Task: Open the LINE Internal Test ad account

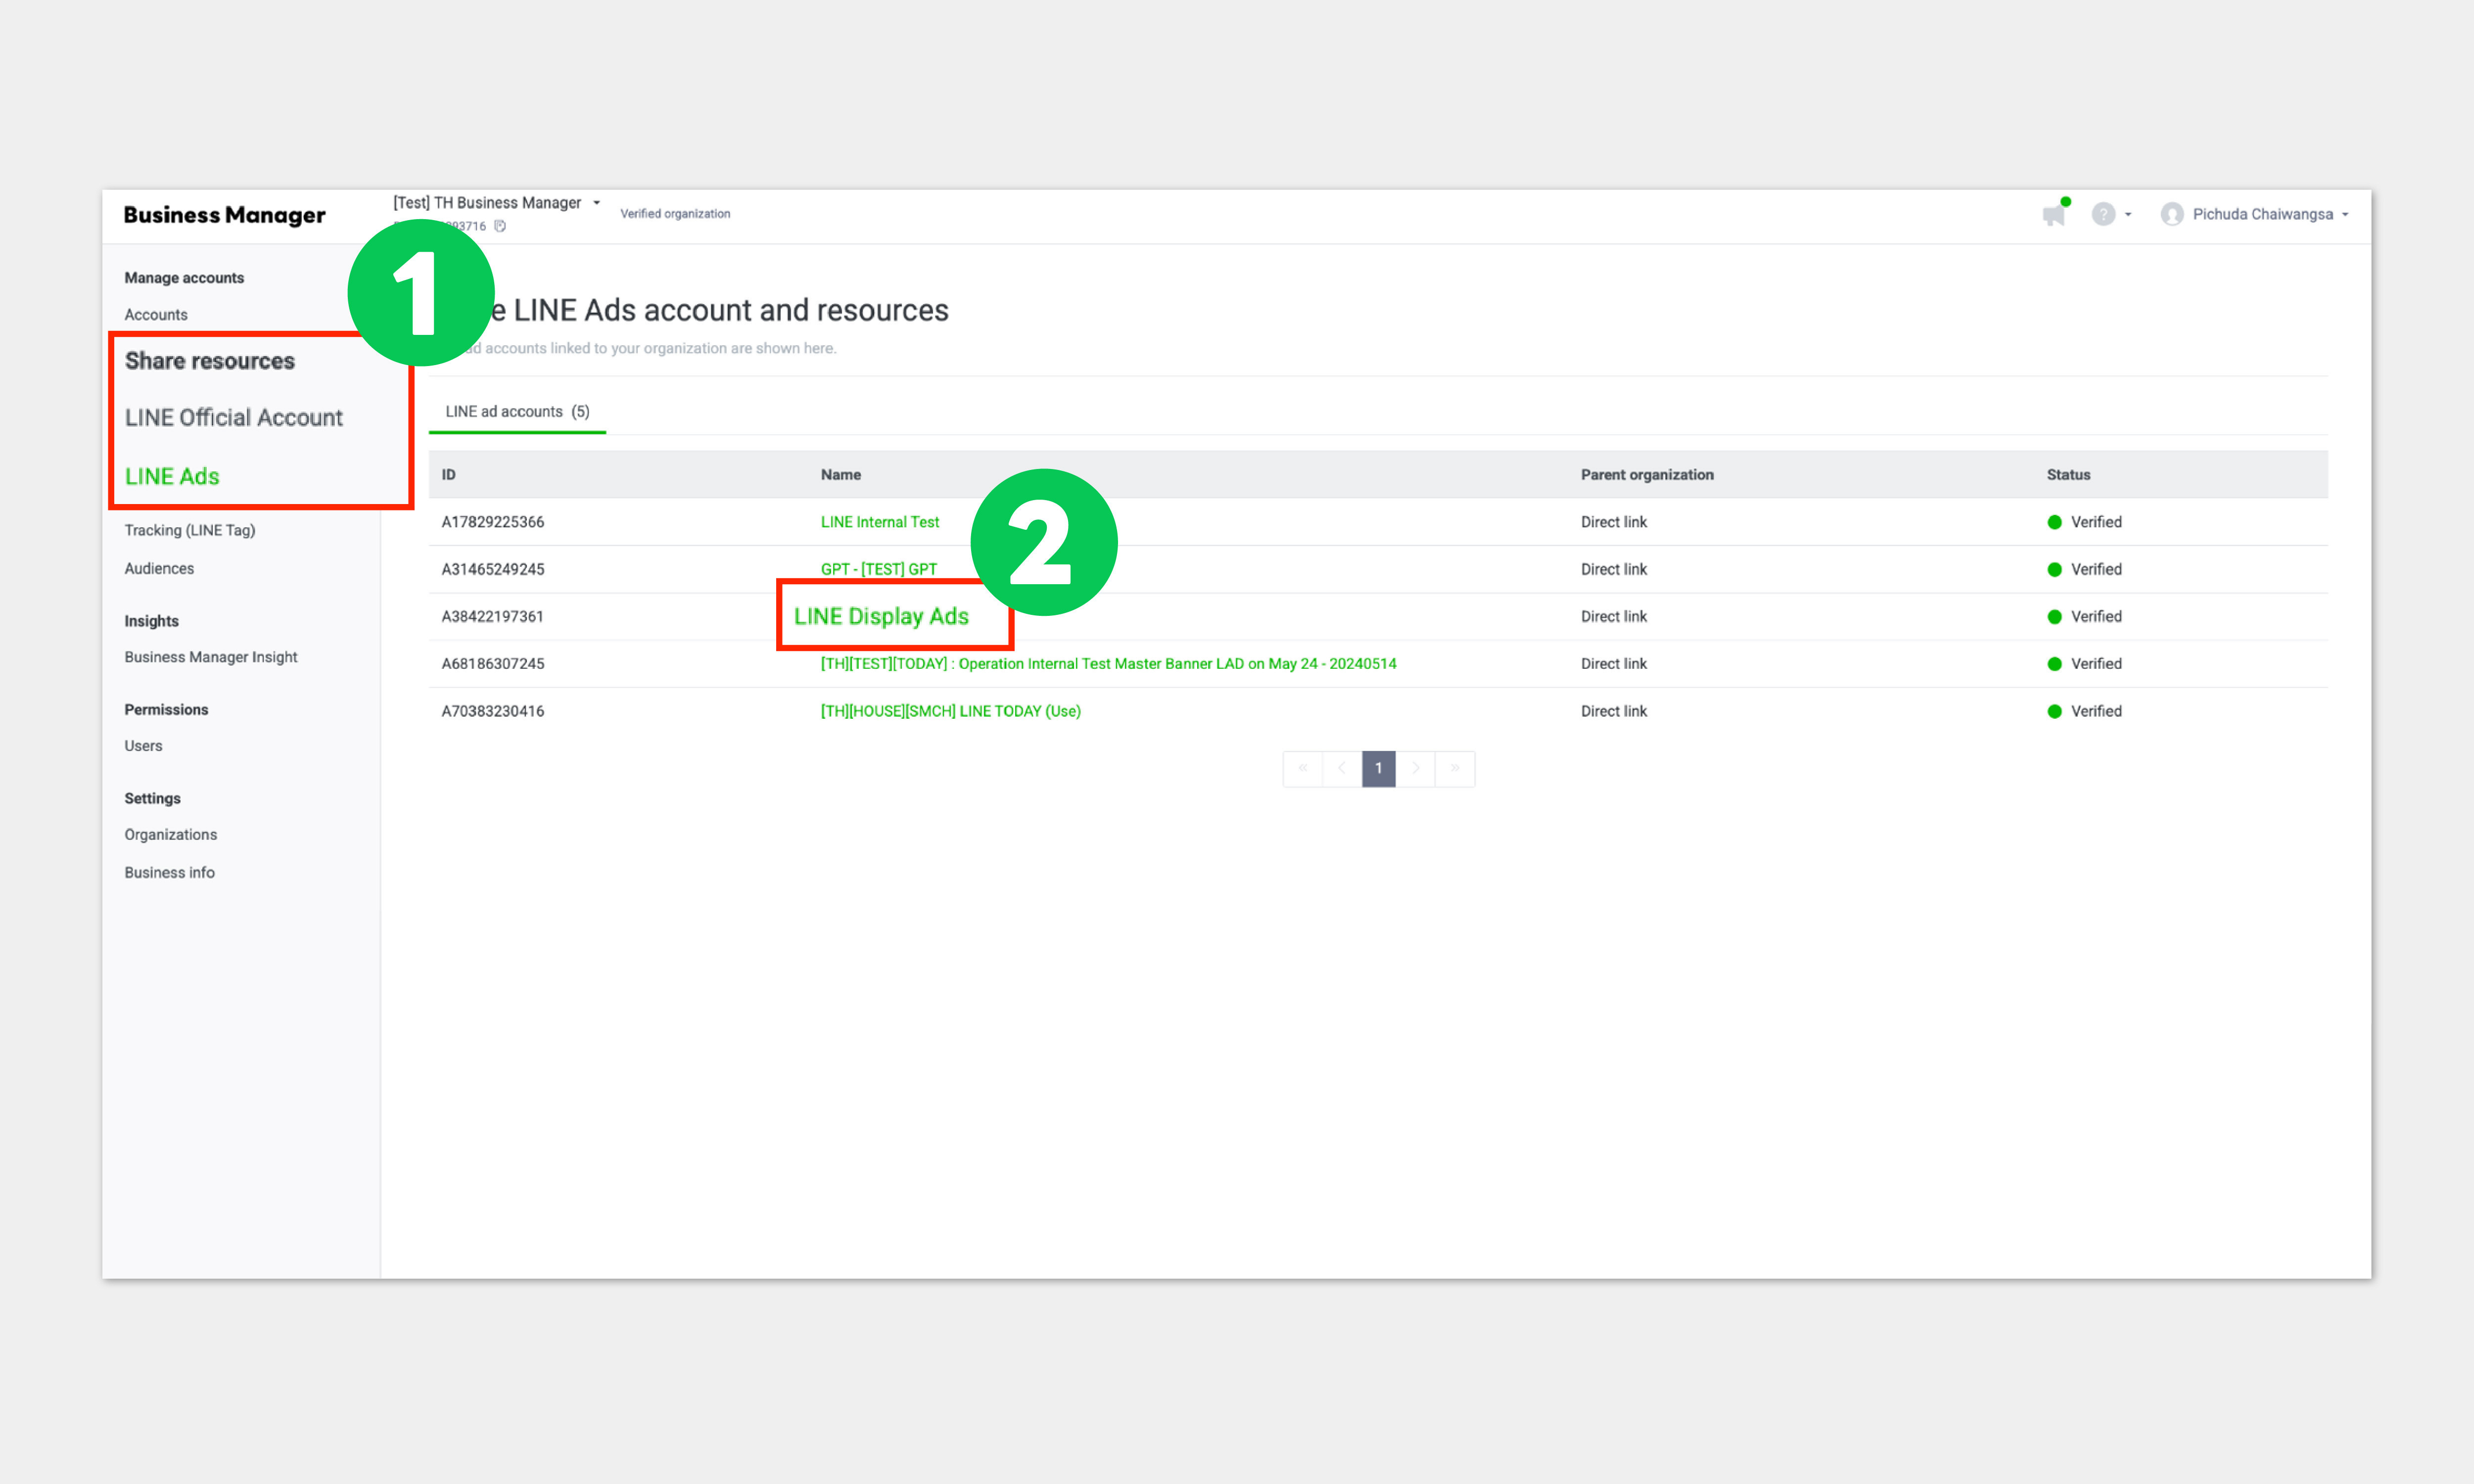Action: (880, 522)
